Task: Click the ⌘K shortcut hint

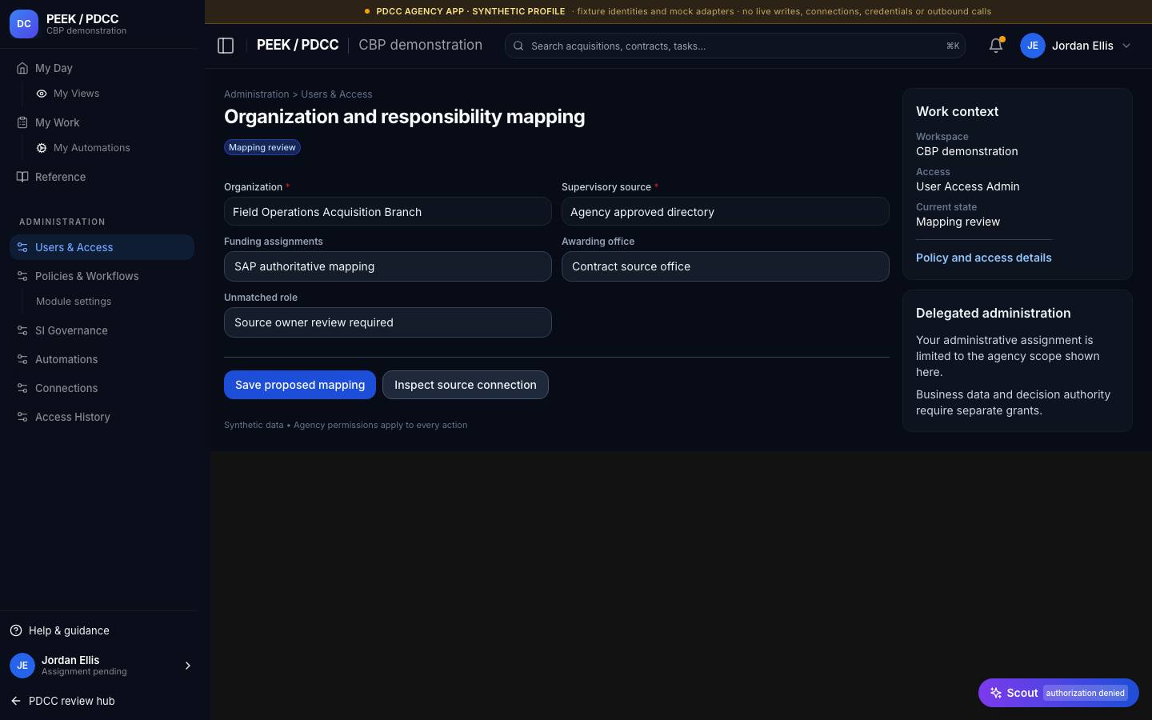Action: (953, 46)
